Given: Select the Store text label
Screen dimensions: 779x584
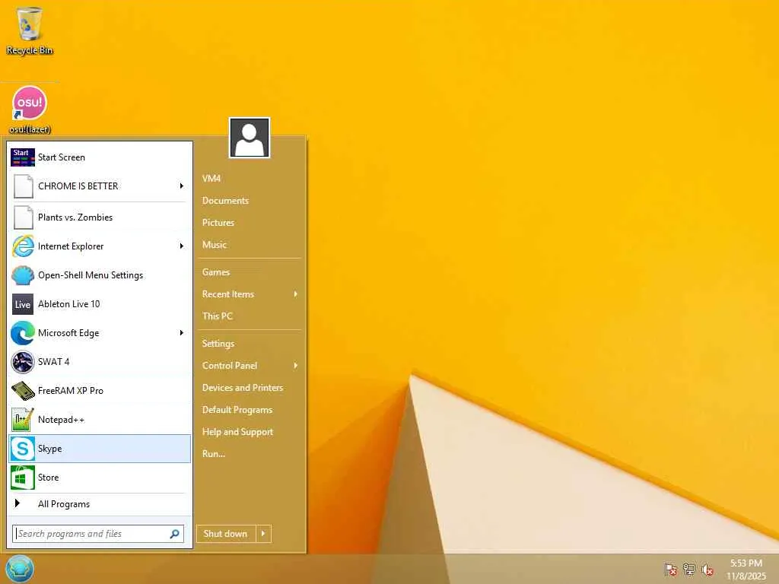Looking at the screenshot, I should pyautogui.click(x=48, y=478).
